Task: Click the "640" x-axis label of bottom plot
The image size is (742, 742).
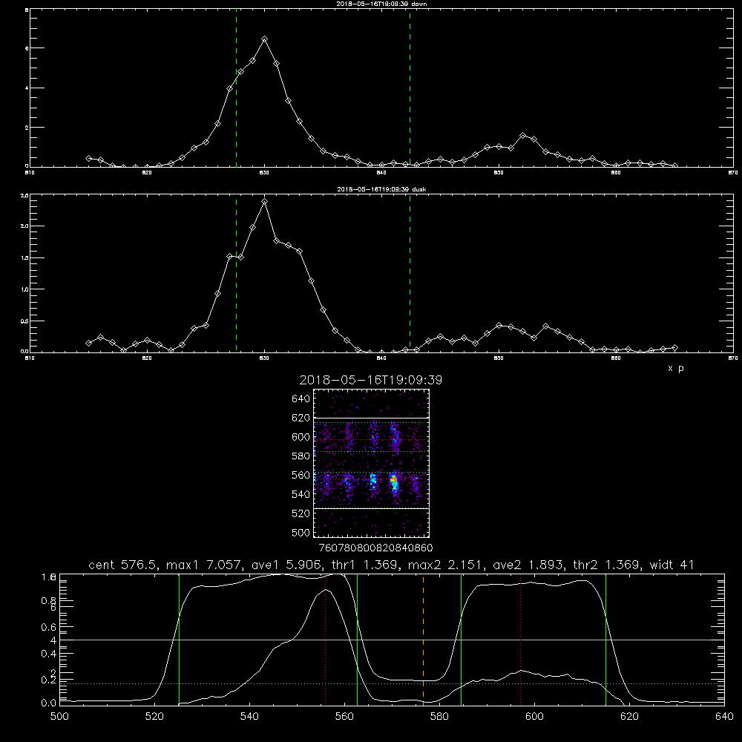Action: pyautogui.click(x=724, y=717)
